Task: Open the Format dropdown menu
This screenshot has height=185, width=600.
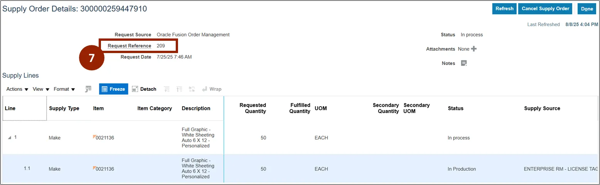Action: [64, 89]
